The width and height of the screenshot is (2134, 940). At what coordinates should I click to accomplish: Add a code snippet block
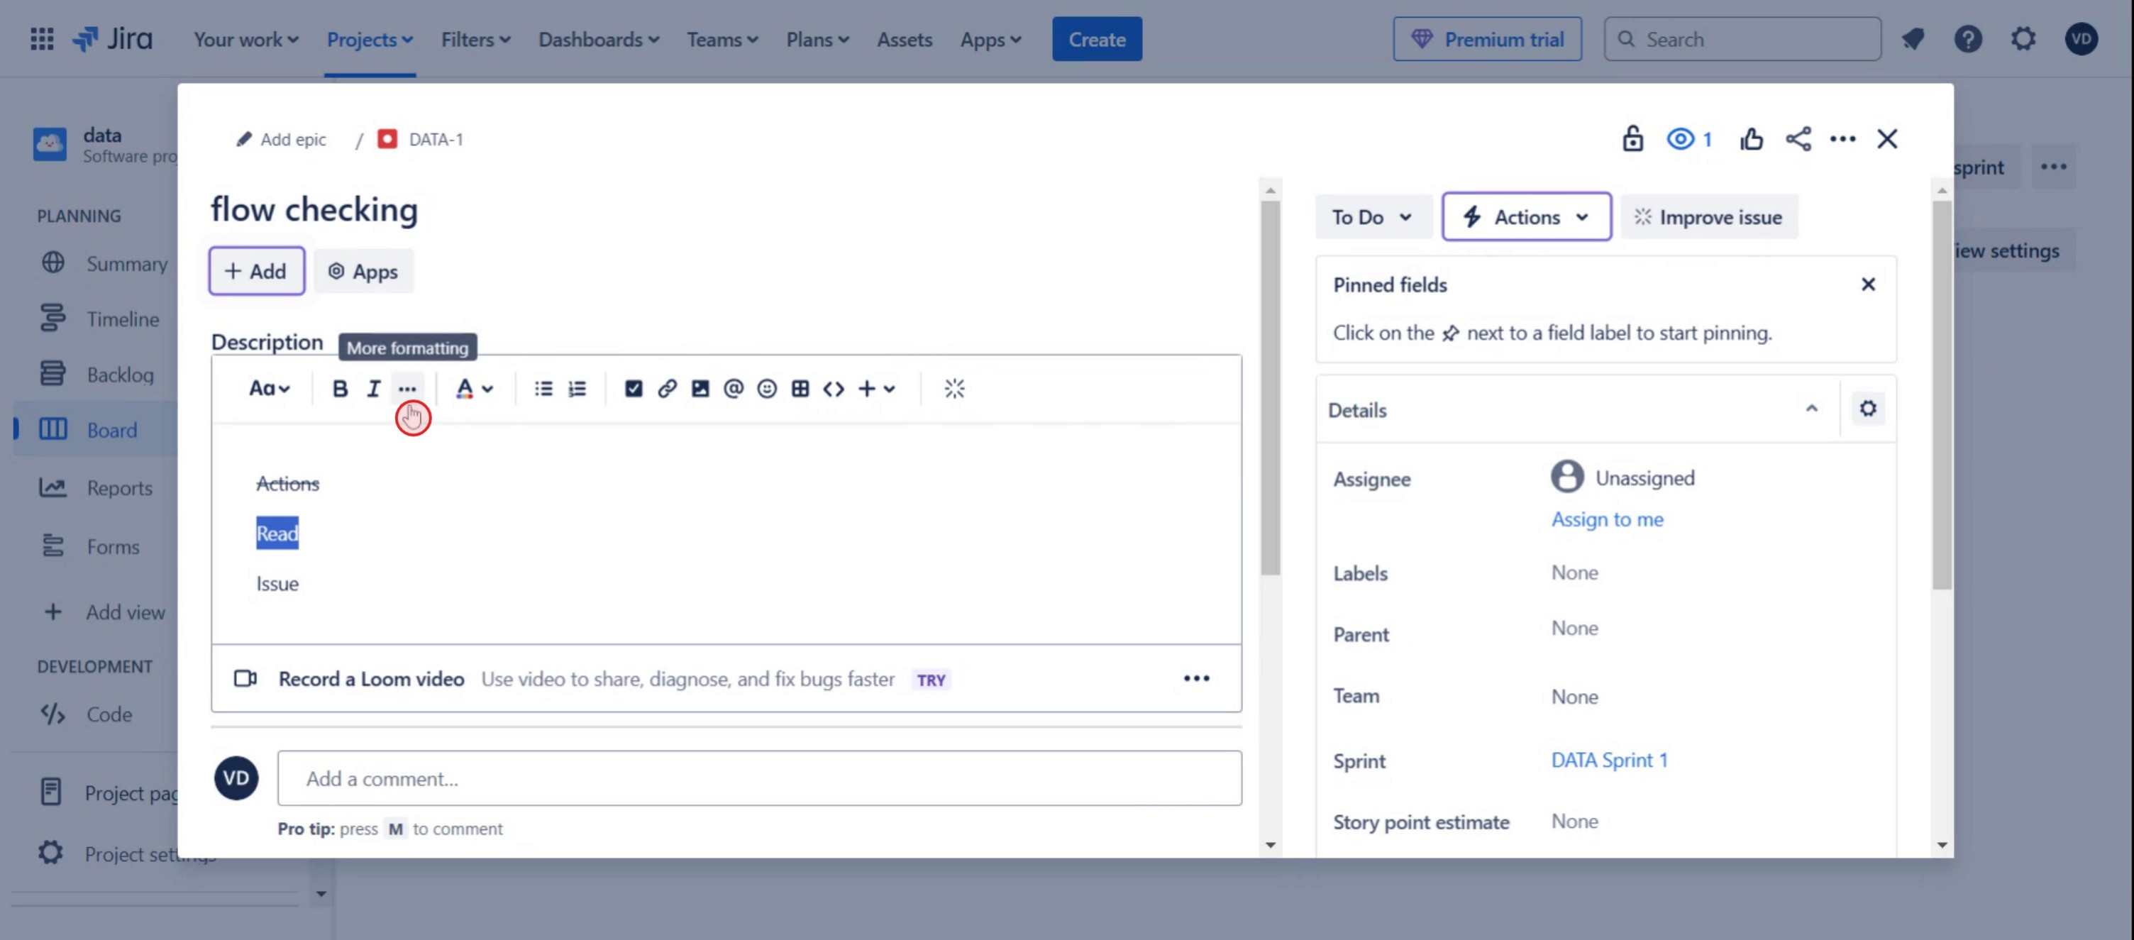coord(834,389)
